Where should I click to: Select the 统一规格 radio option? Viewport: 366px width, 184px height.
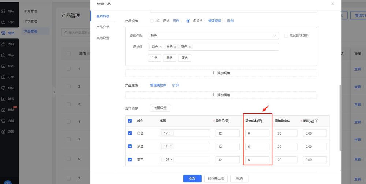(x=152, y=21)
